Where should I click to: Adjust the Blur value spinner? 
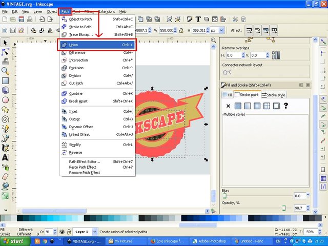[308, 196]
